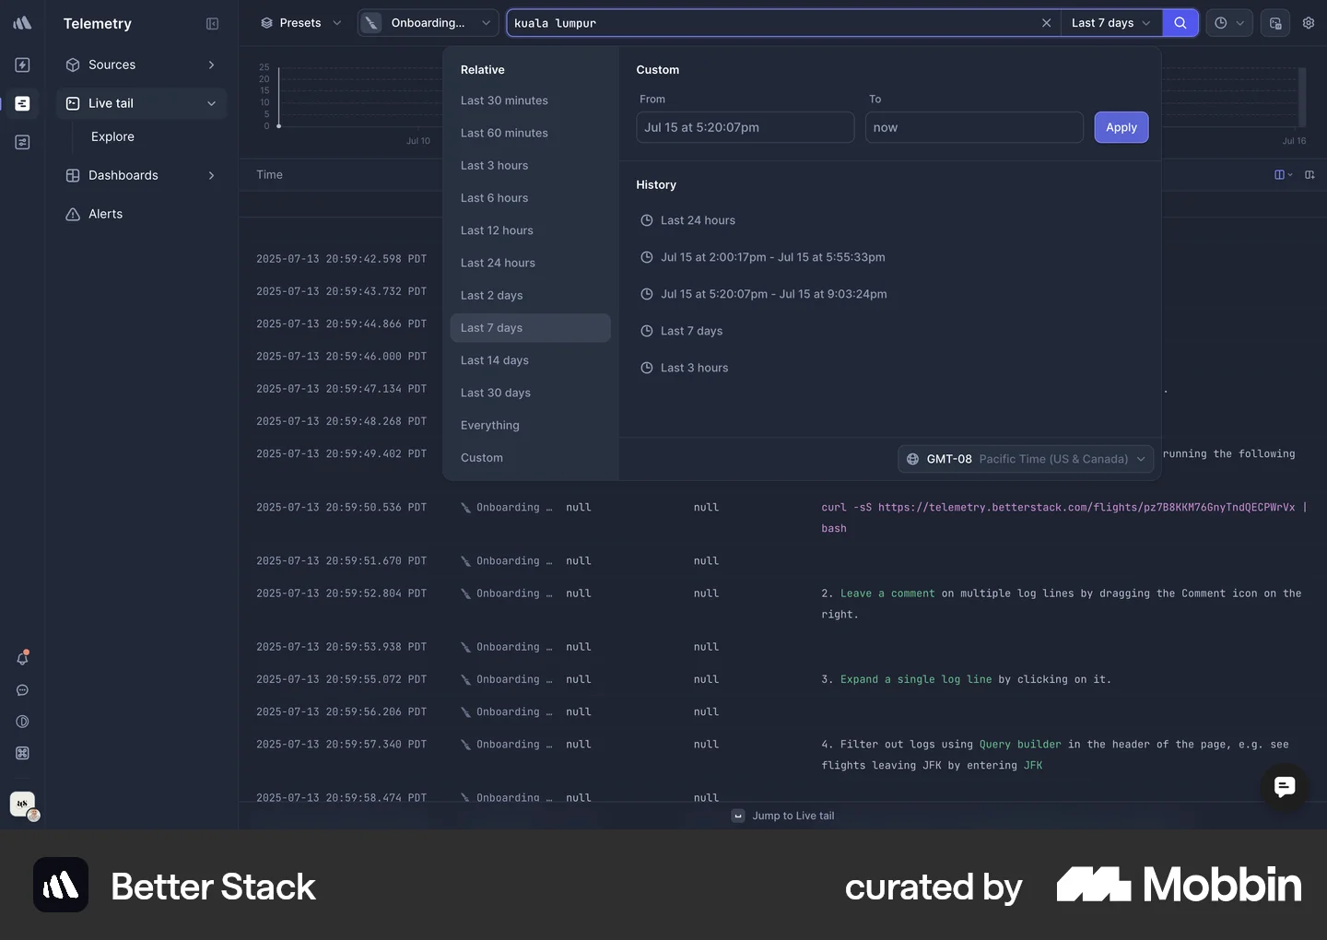Click the To field showing now
1327x940 pixels.
[x=974, y=127]
